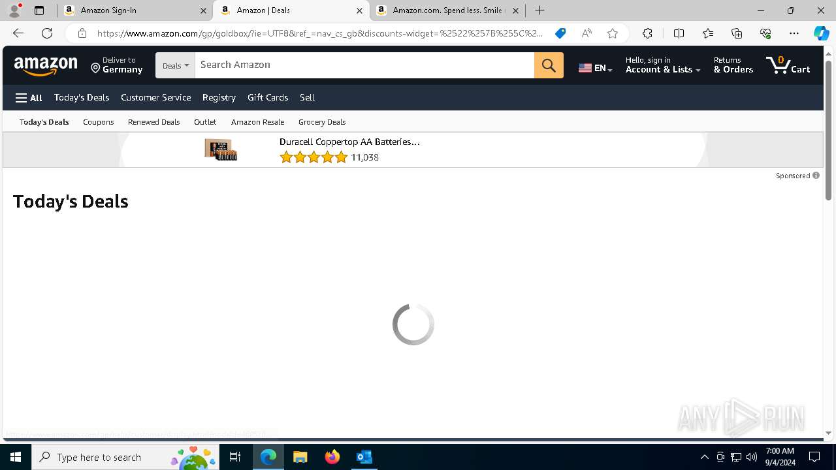Image resolution: width=836 pixels, height=470 pixels.
Task: Click the Duracell batteries product thumbnail
Action: tap(221, 149)
